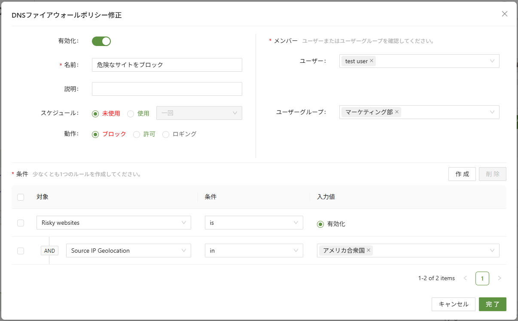The image size is (518, 321).
Task: Open the 'in' condition dropdown
Action: [x=253, y=251]
